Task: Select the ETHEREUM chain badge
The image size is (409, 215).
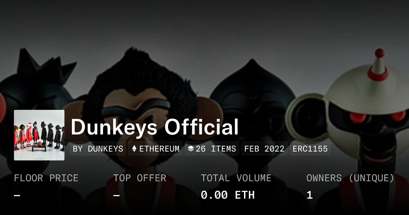Action: coord(155,149)
